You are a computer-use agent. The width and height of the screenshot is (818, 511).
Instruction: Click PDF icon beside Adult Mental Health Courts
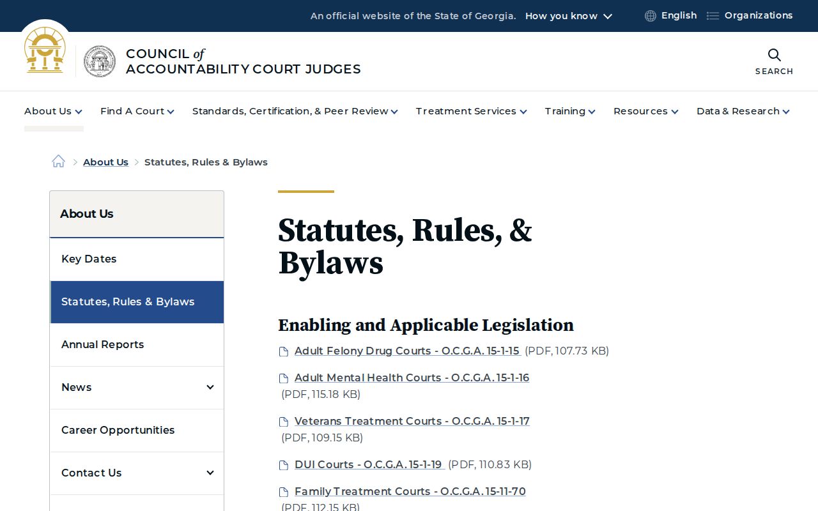click(284, 378)
